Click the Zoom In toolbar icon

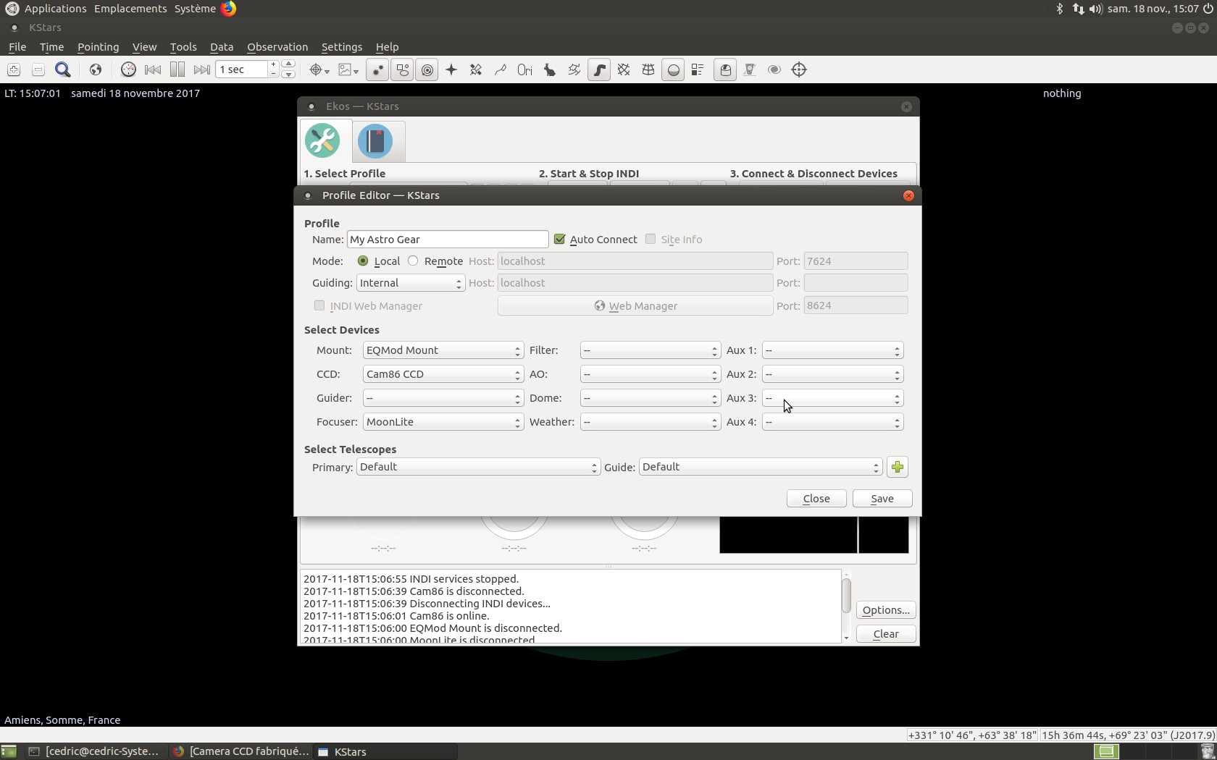pyautogui.click(x=14, y=69)
